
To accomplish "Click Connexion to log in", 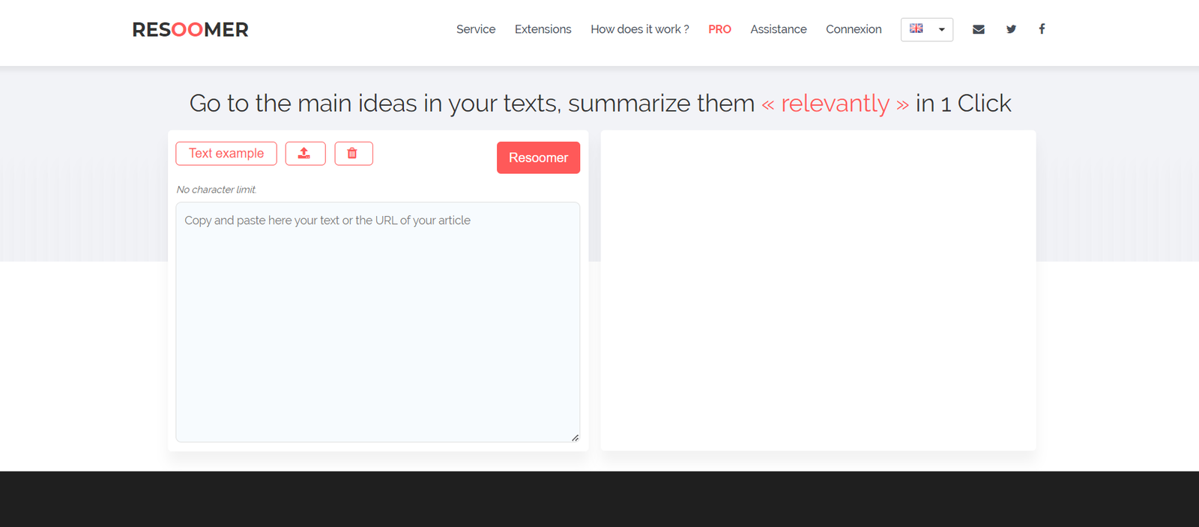I will point(854,29).
